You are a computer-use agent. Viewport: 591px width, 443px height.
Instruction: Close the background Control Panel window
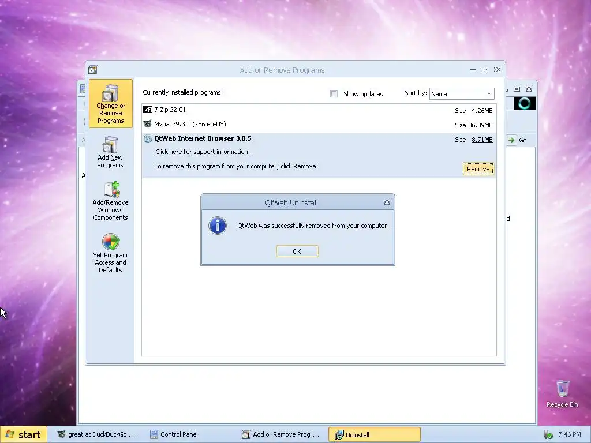pyautogui.click(x=529, y=89)
